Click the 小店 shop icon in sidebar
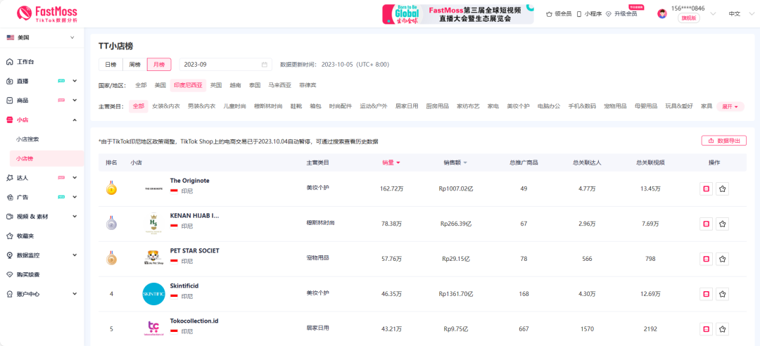This screenshot has height=346, width=760. (x=10, y=120)
